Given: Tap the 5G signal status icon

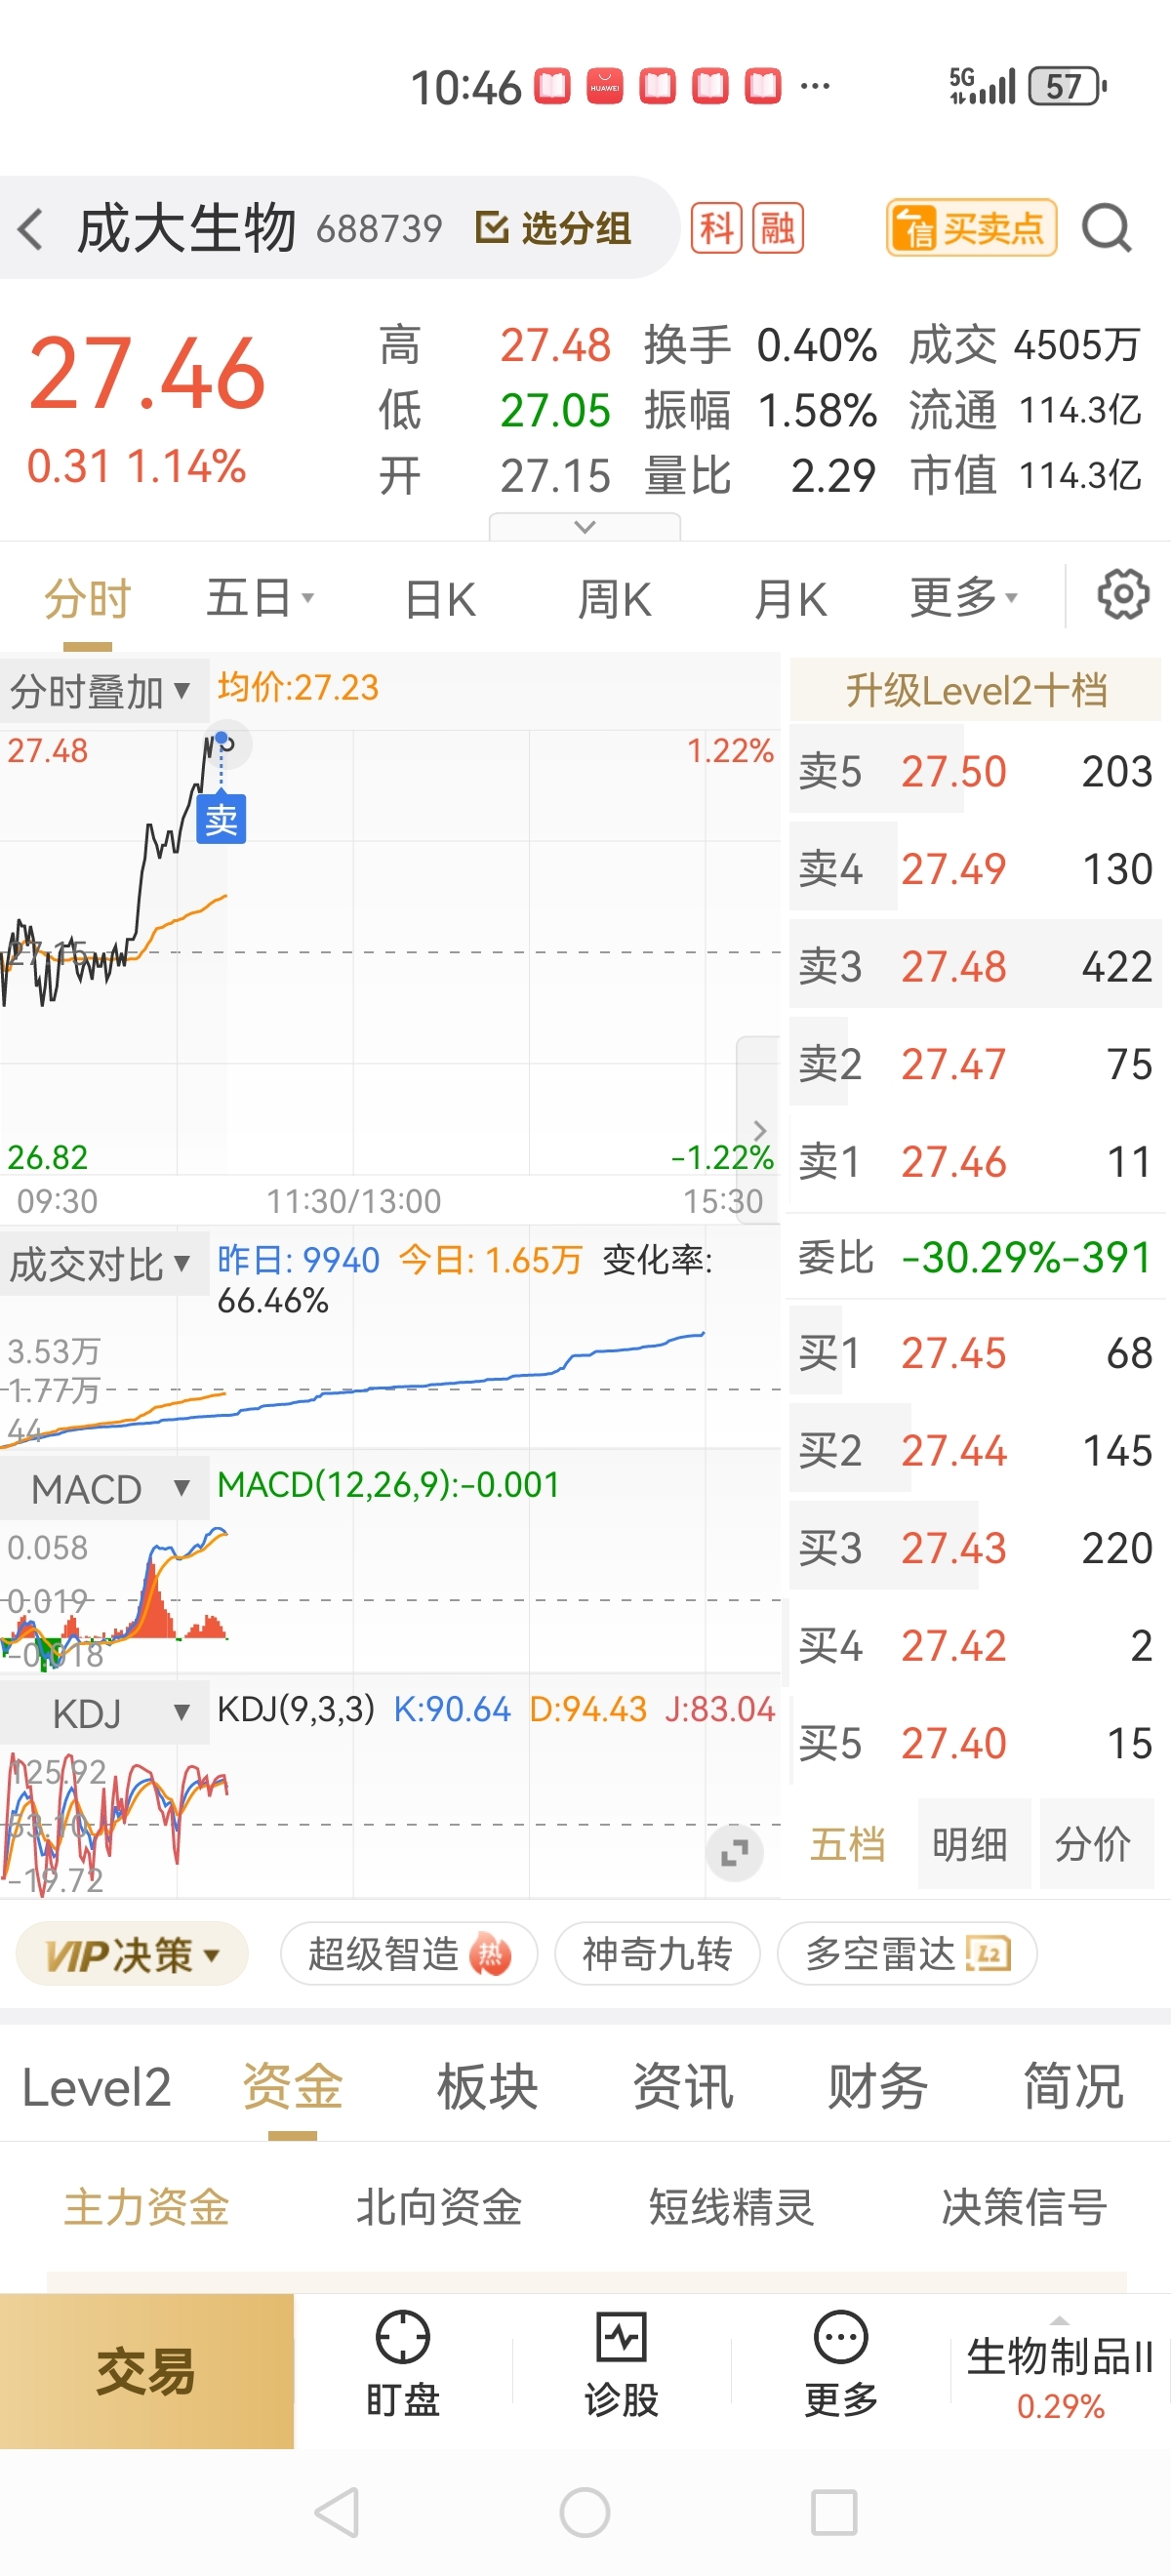Looking at the screenshot, I should [x=982, y=86].
